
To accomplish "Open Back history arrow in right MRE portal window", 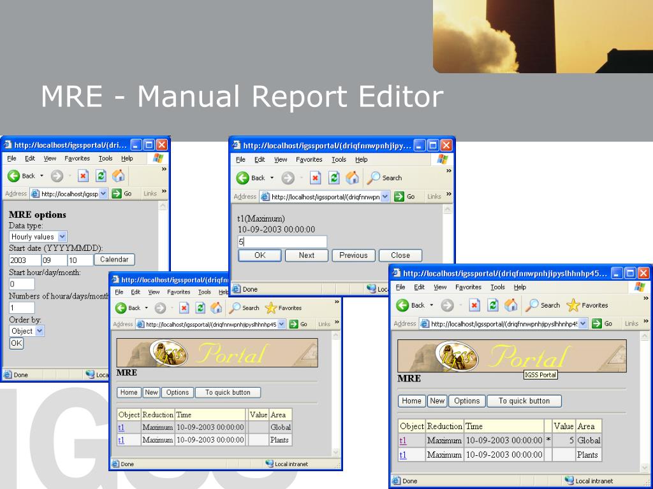I will click(431, 305).
